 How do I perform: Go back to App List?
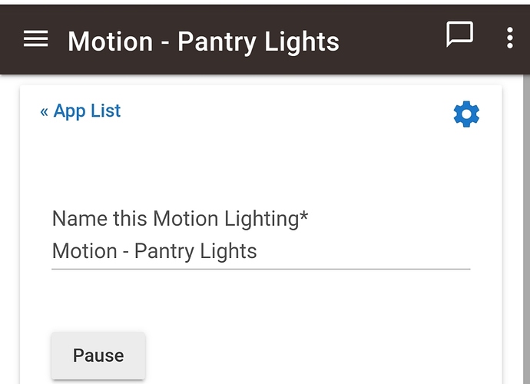[x=80, y=111]
